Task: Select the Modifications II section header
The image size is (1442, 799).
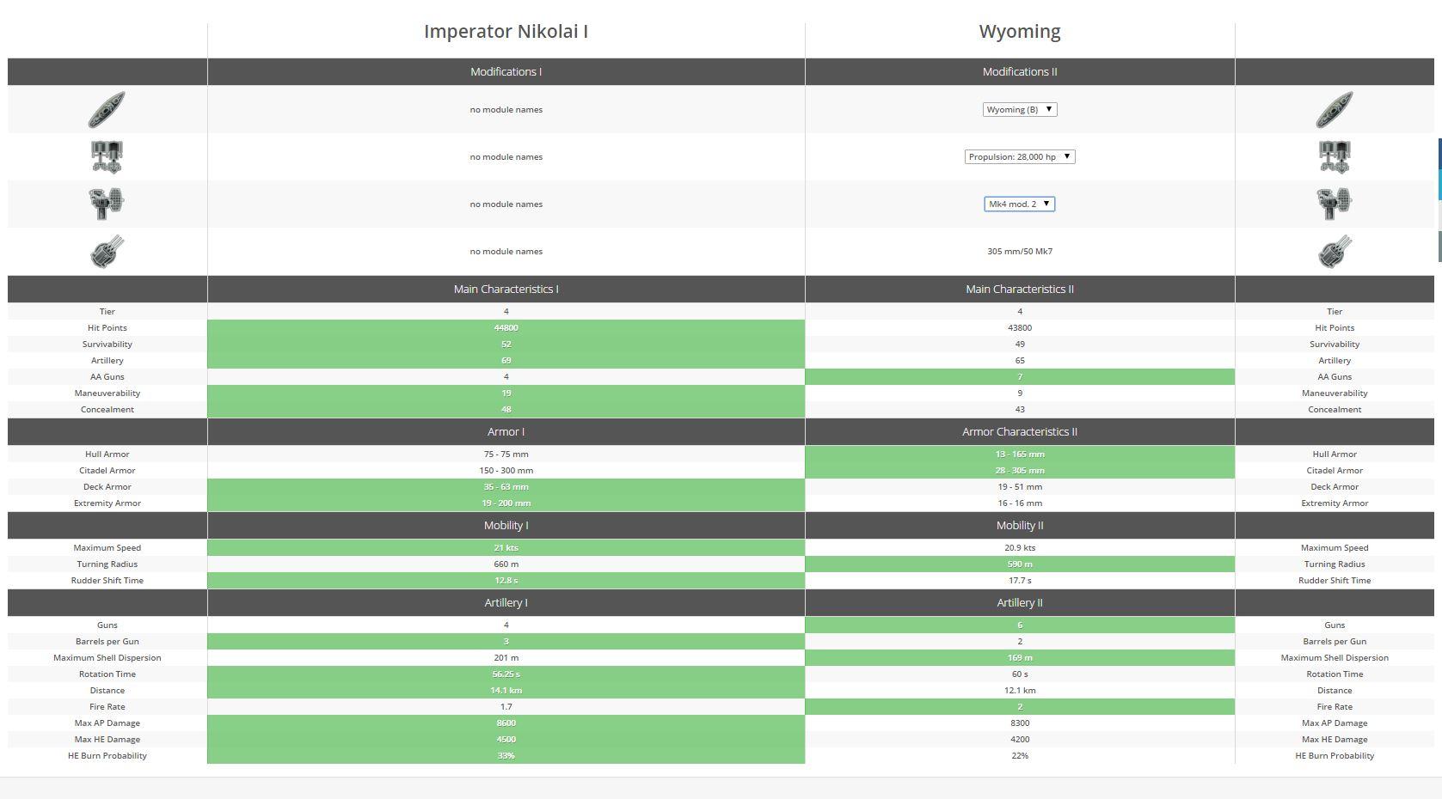Action: (x=1020, y=71)
